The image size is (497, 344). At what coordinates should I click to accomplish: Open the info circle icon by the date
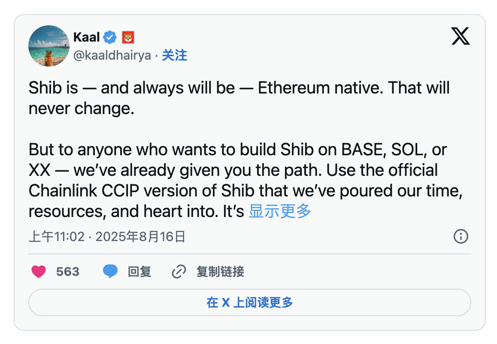[461, 236]
